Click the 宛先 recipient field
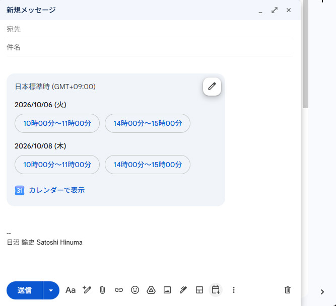336x306 pixels. point(150,29)
